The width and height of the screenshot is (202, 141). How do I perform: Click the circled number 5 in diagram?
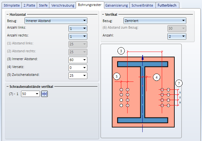(x=117, y=76)
